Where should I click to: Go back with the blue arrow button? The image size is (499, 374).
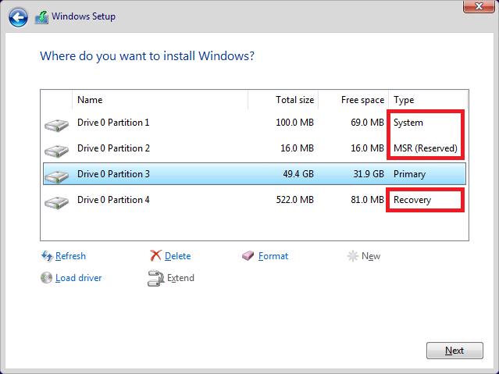click(x=18, y=17)
